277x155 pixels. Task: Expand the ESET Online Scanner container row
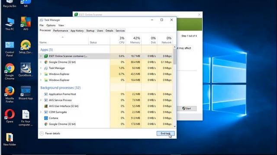pos(41,56)
